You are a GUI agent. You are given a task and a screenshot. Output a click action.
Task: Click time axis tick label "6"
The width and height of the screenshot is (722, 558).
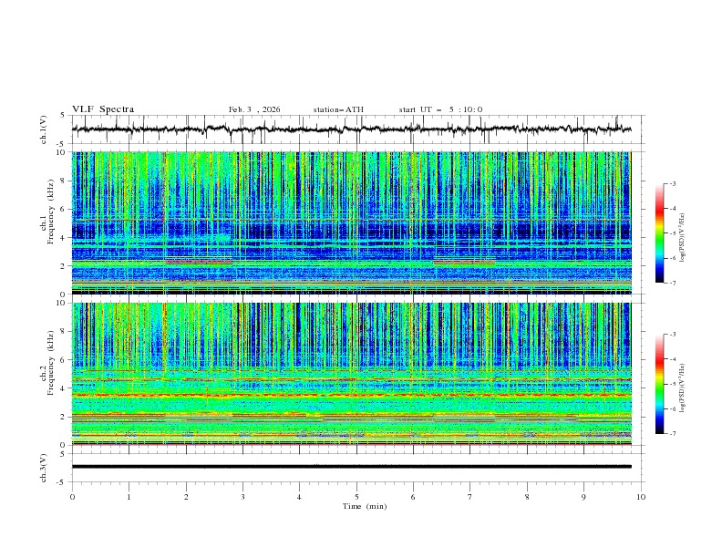[413, 497]
